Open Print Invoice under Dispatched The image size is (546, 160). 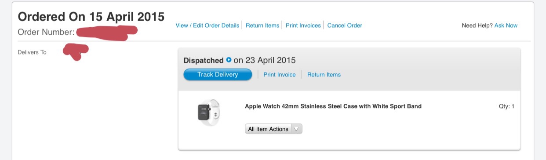280,75
